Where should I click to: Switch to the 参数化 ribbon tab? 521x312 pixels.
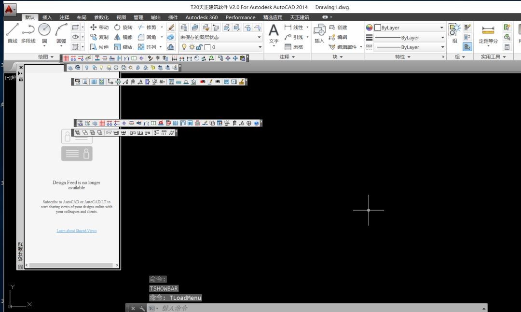(101, 17)
